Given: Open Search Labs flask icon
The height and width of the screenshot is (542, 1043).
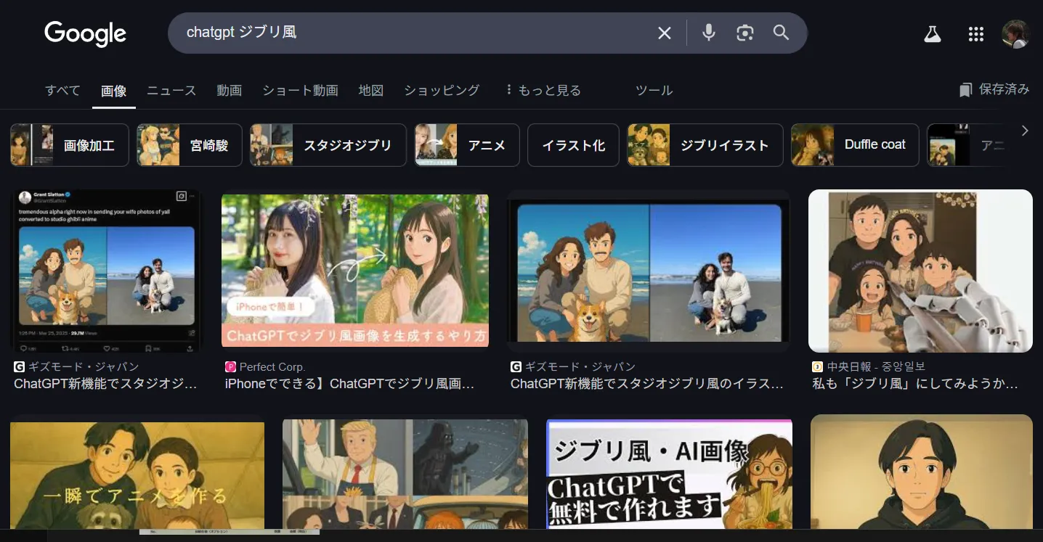Looking at the screenshot, I should 933,34.
